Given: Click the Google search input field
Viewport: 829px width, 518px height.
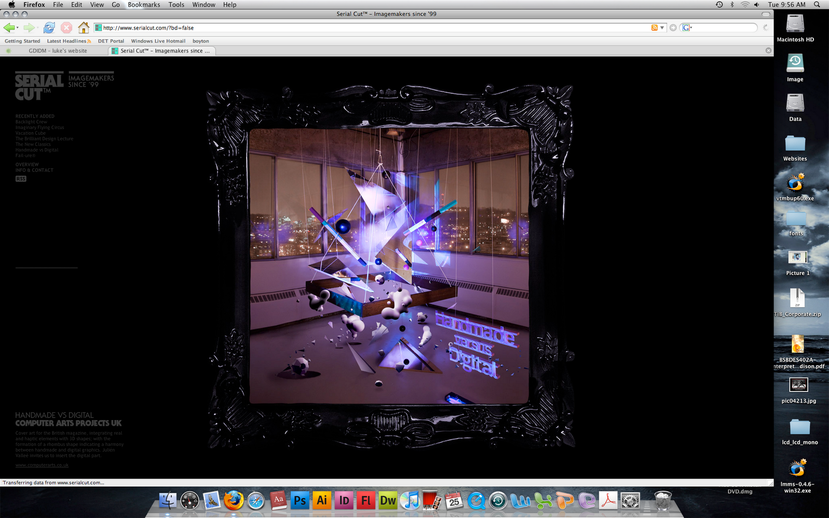Looking at the screenshot, I should click(723, 28).
